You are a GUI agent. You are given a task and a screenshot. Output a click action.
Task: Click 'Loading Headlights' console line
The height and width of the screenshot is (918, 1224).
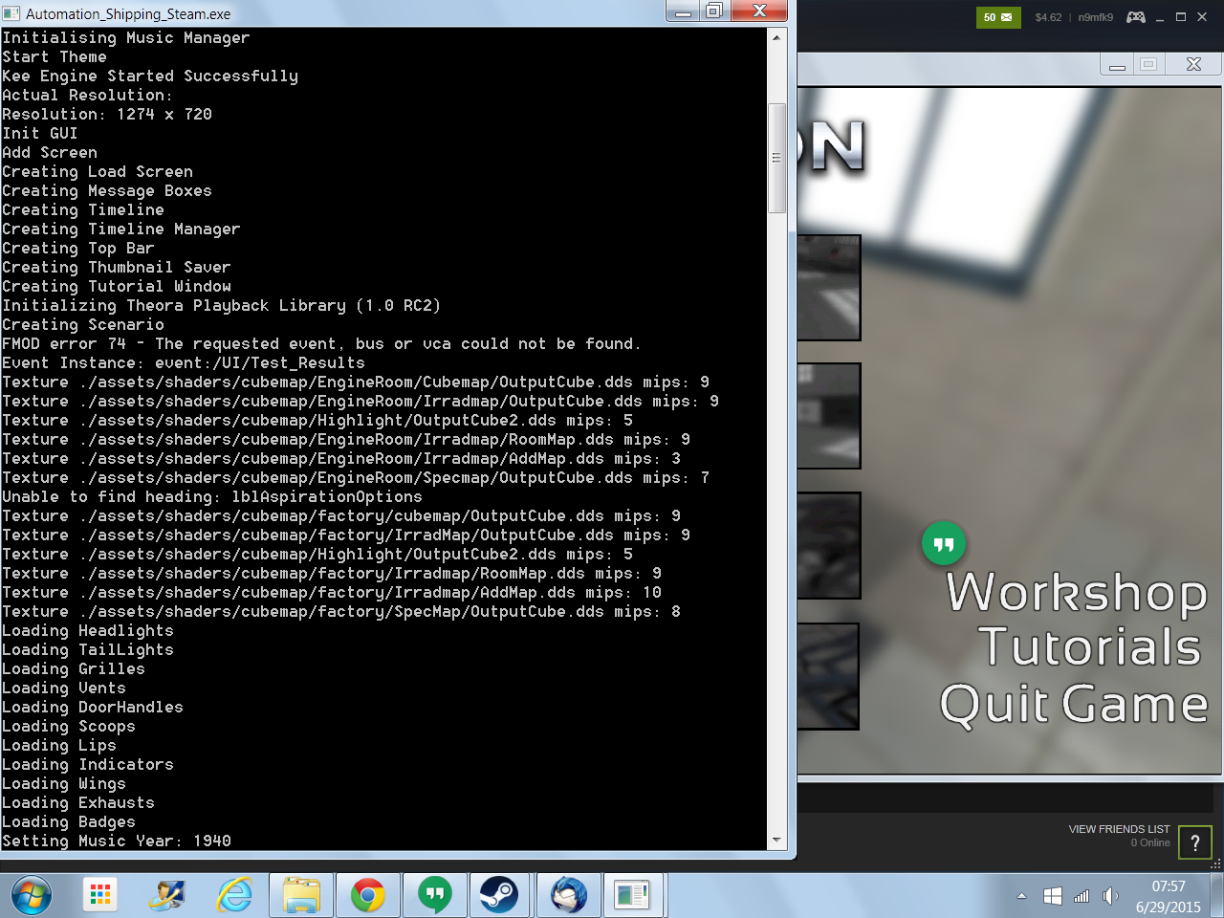tap(88, 630)
